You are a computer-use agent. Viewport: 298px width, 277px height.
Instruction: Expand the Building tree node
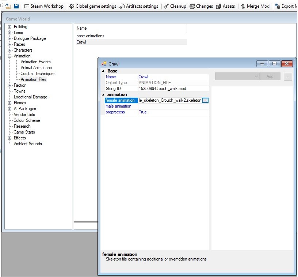click(x=9, y=27)
